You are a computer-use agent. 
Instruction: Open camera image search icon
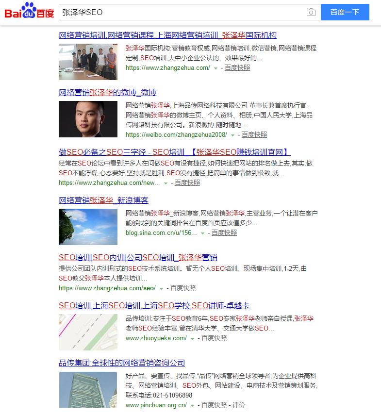pyautogui.click(x=311, y=12)
